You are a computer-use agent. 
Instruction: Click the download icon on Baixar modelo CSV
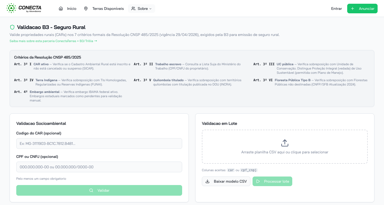[207, 181]
